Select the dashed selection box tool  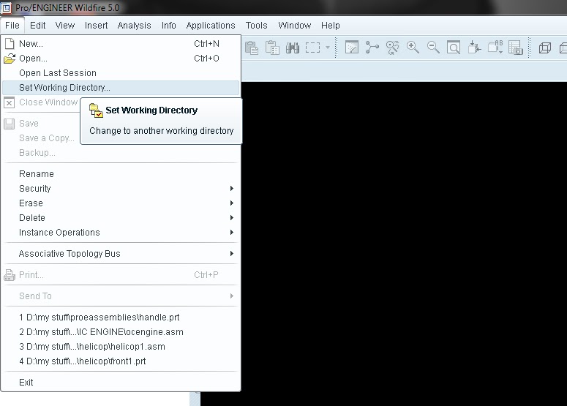[x=313, y=48]
